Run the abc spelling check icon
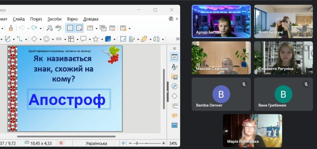Image resolution: width=317 pixels, height=149 pixels. click(x=59, y=28)
